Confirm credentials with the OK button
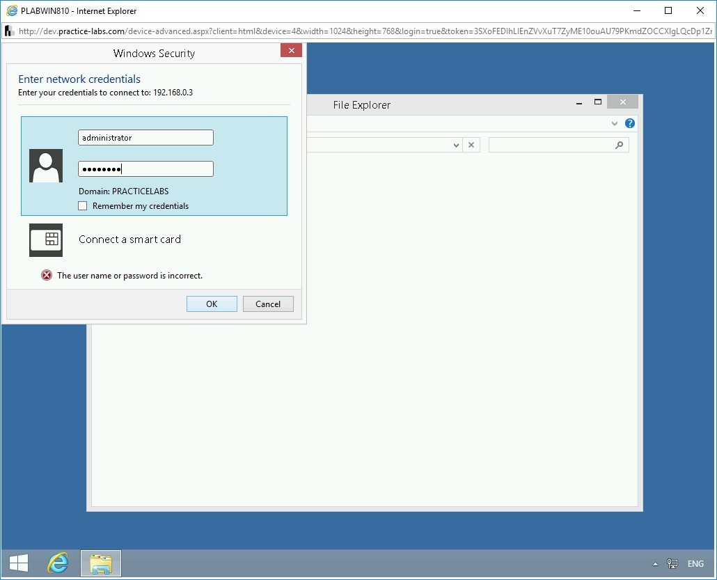Viewport: 717px width, 580px height. coord(211,304)
